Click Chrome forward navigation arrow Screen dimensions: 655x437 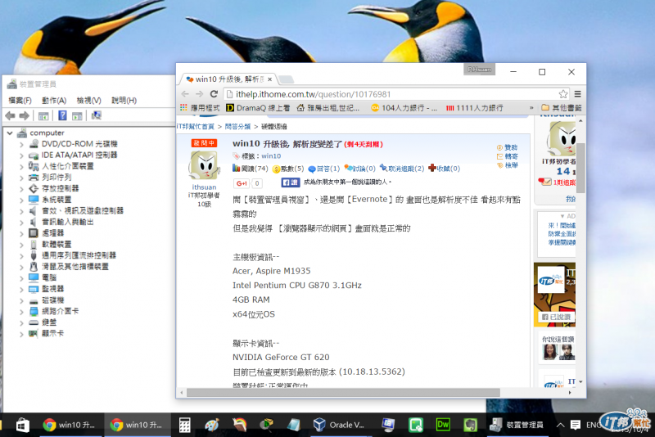(200, 94)
